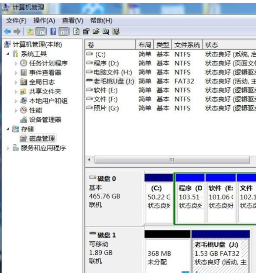Click the open folder icon in toolbar

[x=96, y=32]
